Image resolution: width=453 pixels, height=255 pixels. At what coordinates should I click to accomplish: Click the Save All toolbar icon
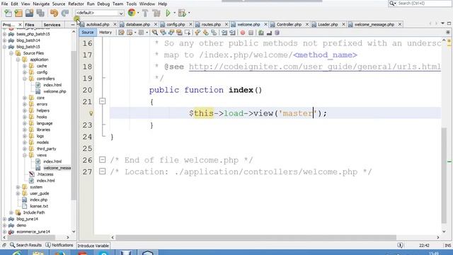click(40, 13)
